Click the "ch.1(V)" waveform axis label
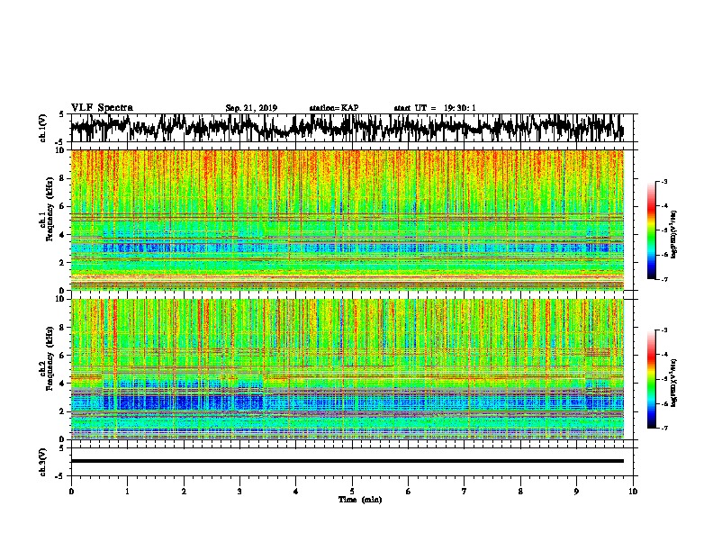This screenshot has width=713, height=551. click(43, 128)
